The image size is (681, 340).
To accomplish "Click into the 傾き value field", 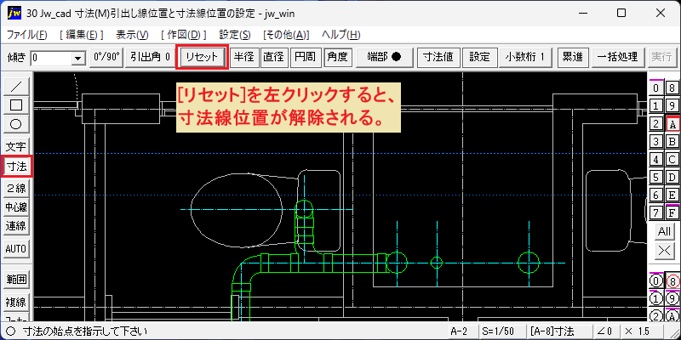I will tap(51, 58).
